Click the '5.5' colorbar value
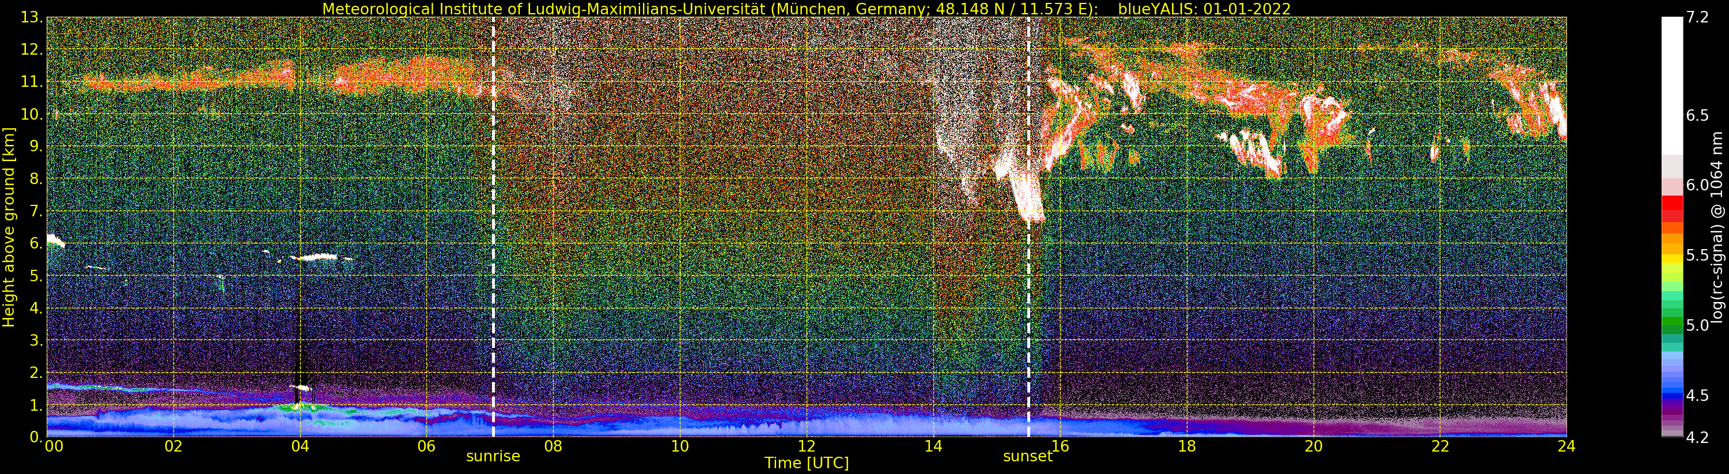Image resolution: width=1729 pixels, height=474 pixels. pyautogui.click(x=1697, y=255)
